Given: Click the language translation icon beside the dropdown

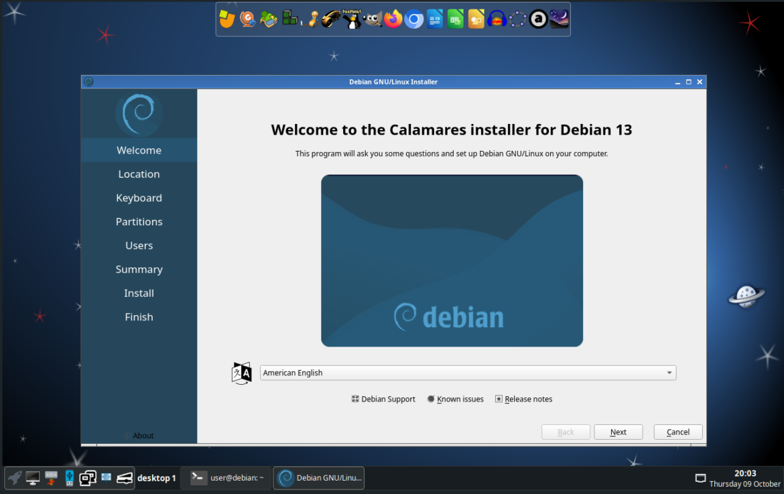Looking at the screenshot, I should point(241,373).
